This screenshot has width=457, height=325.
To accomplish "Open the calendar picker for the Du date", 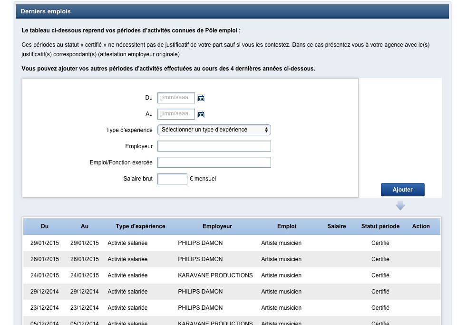I will pos(201,99).
